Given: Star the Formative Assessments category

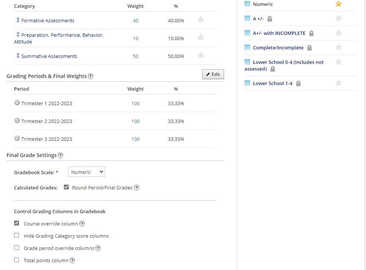Looking at the screenshot, I should tap(201, 20).
